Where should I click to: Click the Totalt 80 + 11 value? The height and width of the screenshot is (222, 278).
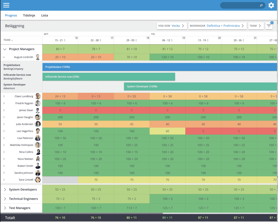point(132,218)
